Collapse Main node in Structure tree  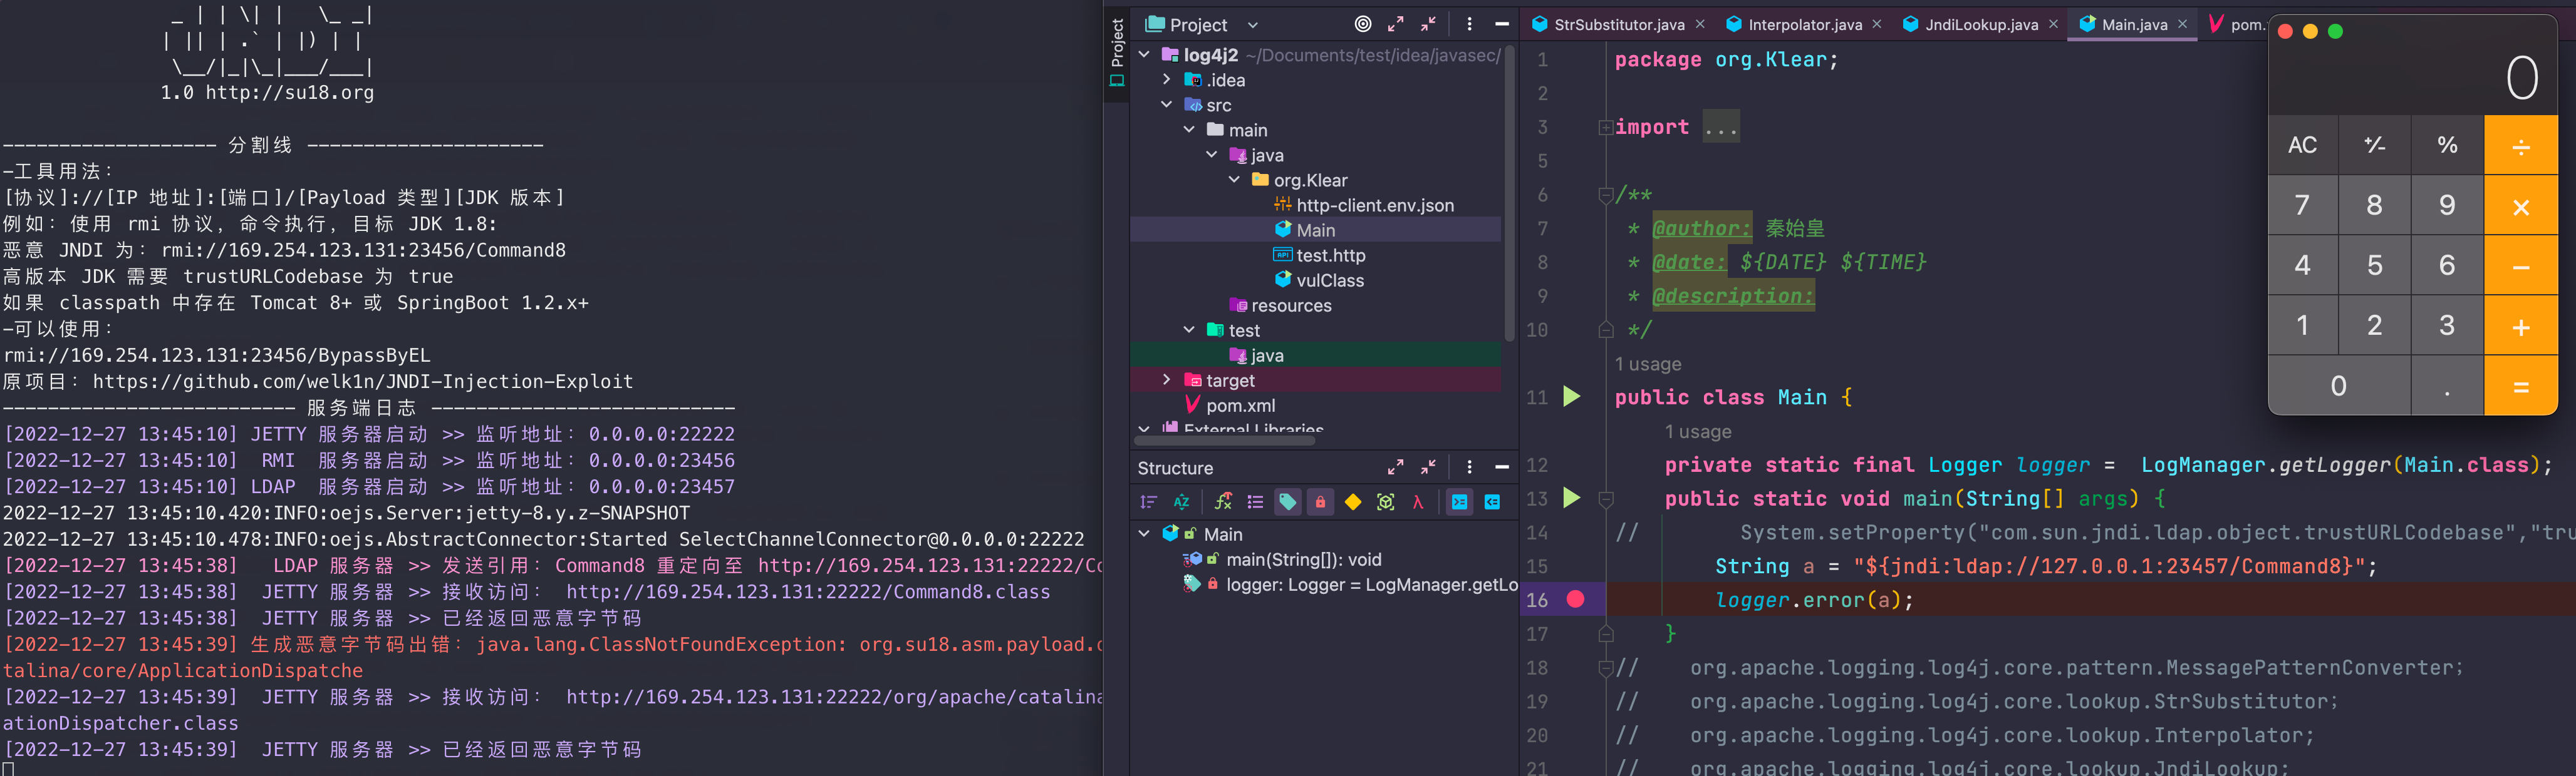1144,533
